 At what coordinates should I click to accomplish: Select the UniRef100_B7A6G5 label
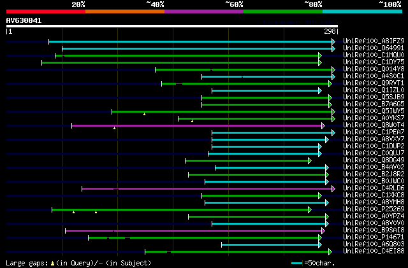(374, 104)
